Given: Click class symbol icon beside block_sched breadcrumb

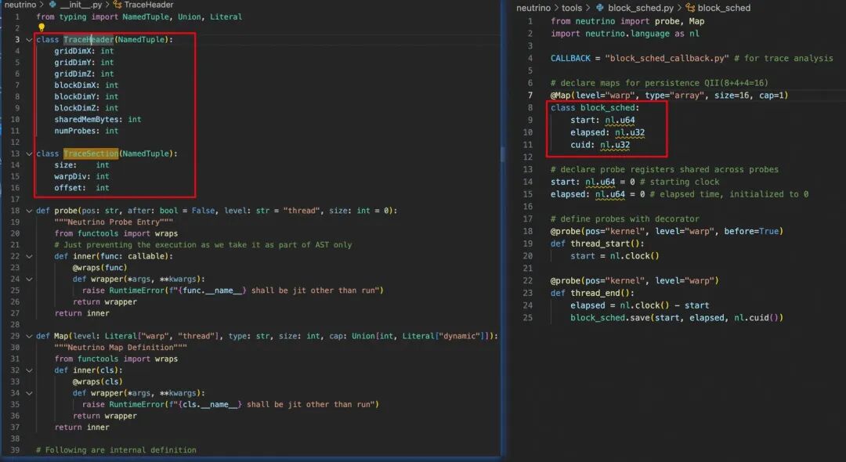Looking at the screenshot, I should [x=689, y=8].
